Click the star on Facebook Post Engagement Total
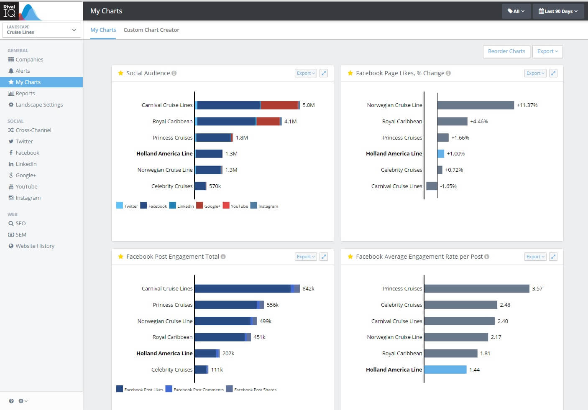The height and width of the screenshot is (410, 588). point(121,257)
